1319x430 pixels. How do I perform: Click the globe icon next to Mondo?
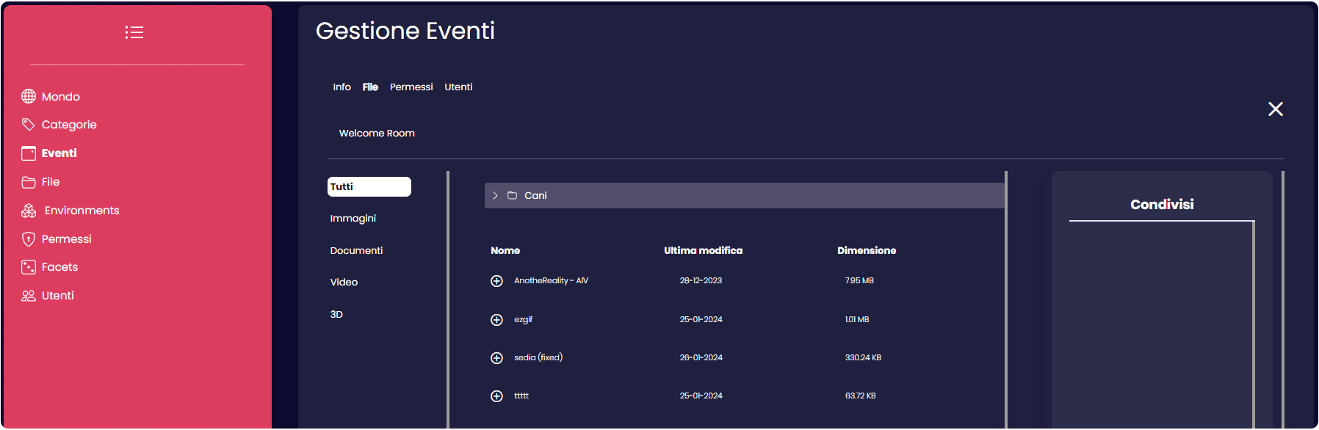(x=29, y=96)
